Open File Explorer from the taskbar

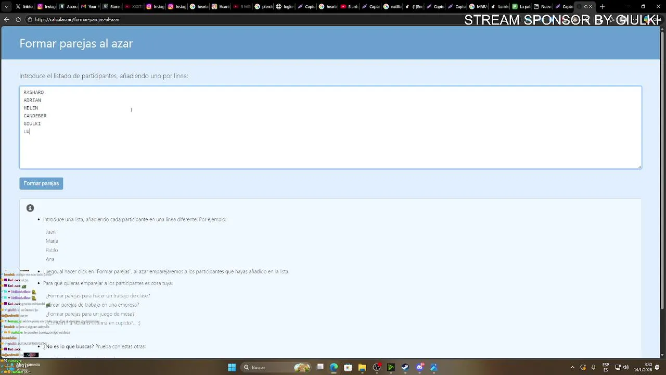(x=362, y=367)
